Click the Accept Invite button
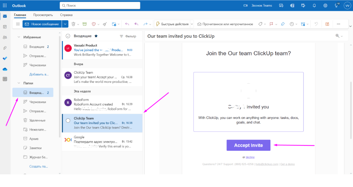 (248, 145)
